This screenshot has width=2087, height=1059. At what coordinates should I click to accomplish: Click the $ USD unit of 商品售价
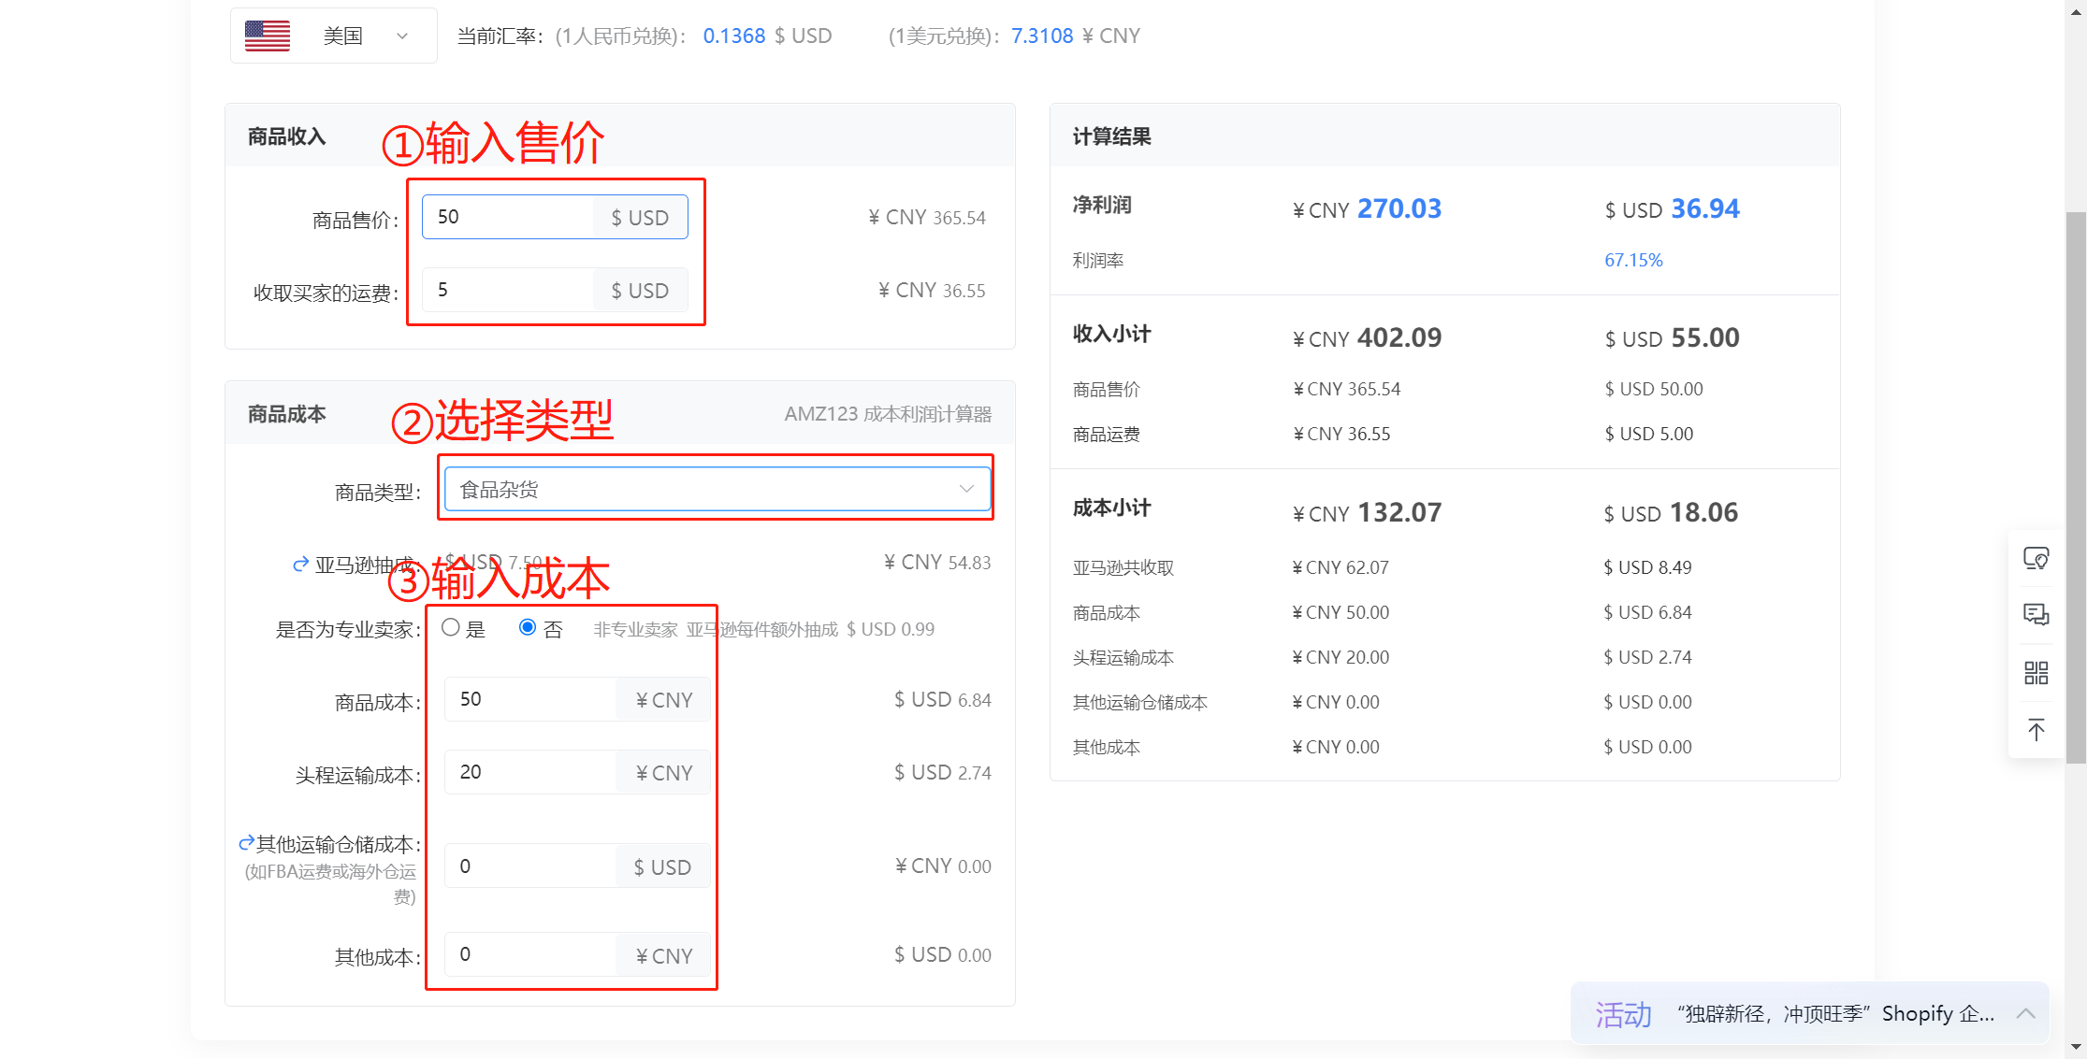pyautogui.click(x=640, y=217)
